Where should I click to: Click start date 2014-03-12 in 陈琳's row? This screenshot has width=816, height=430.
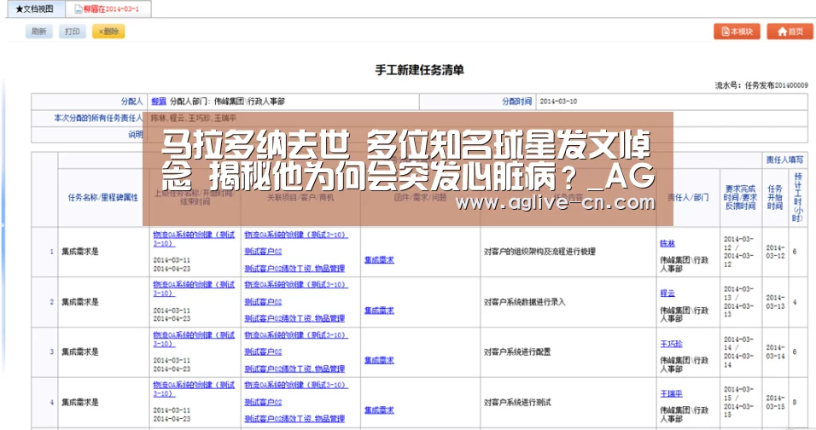tap(775, 251)
